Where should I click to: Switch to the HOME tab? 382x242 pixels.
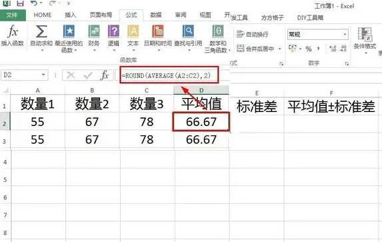point(43,15)
